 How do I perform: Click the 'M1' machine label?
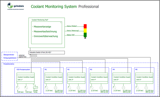point(46,69)
